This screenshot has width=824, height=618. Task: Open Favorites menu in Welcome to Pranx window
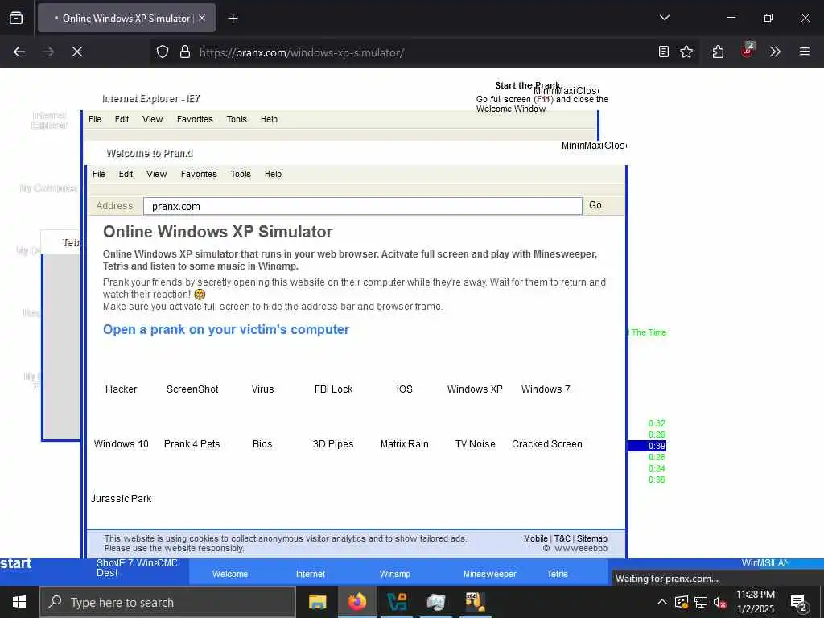199,174
